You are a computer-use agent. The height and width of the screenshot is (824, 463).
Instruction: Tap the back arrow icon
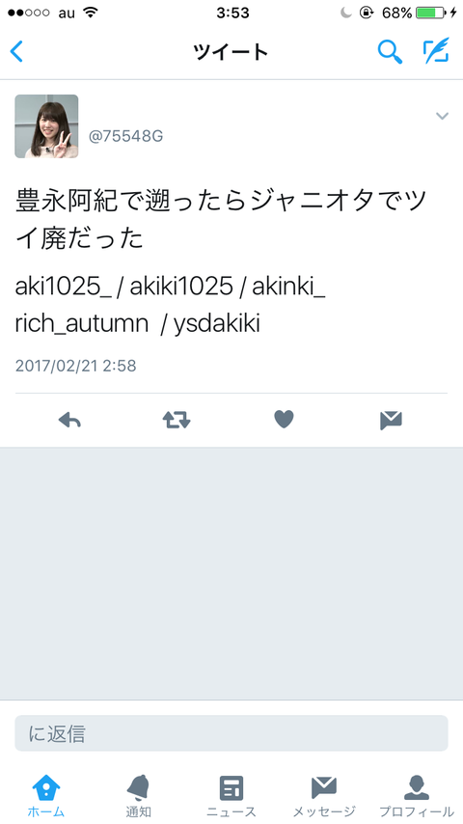[16, 51]
